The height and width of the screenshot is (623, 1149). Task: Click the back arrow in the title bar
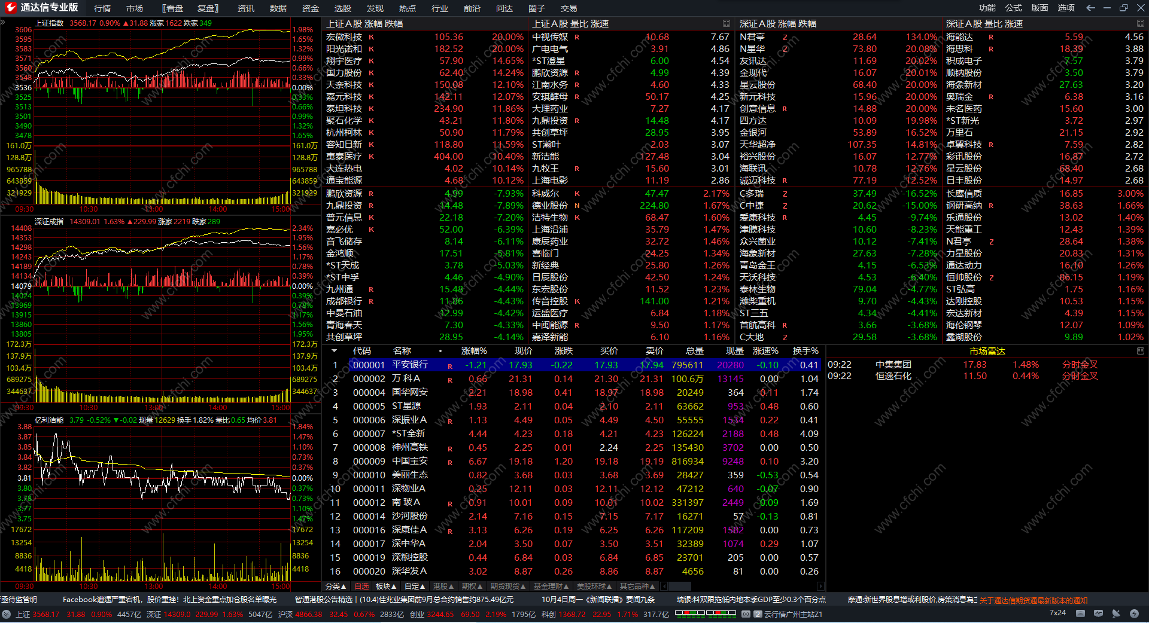[1090, 8]
